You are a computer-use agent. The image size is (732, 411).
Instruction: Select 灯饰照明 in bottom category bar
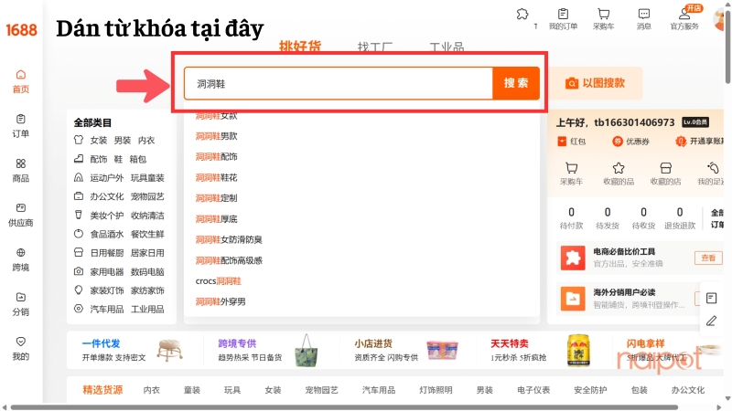tap(436, 390)
